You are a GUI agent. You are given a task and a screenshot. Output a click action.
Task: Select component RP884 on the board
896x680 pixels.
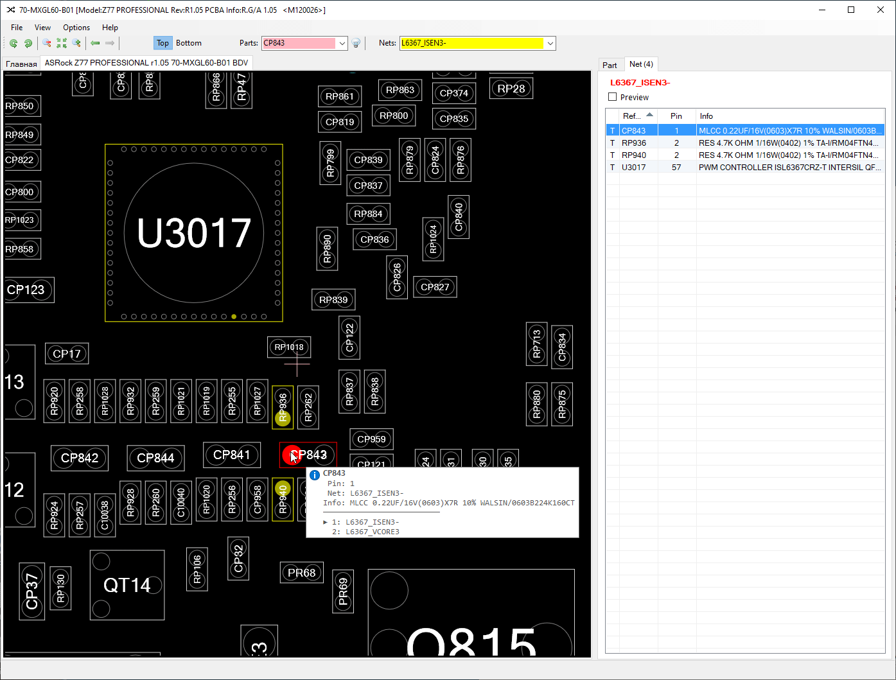(368, 214)
